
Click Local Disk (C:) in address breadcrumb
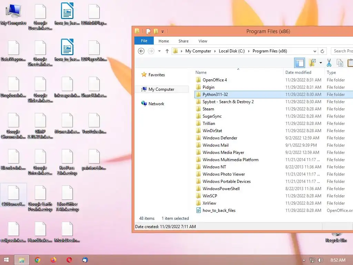click(232, 51)
